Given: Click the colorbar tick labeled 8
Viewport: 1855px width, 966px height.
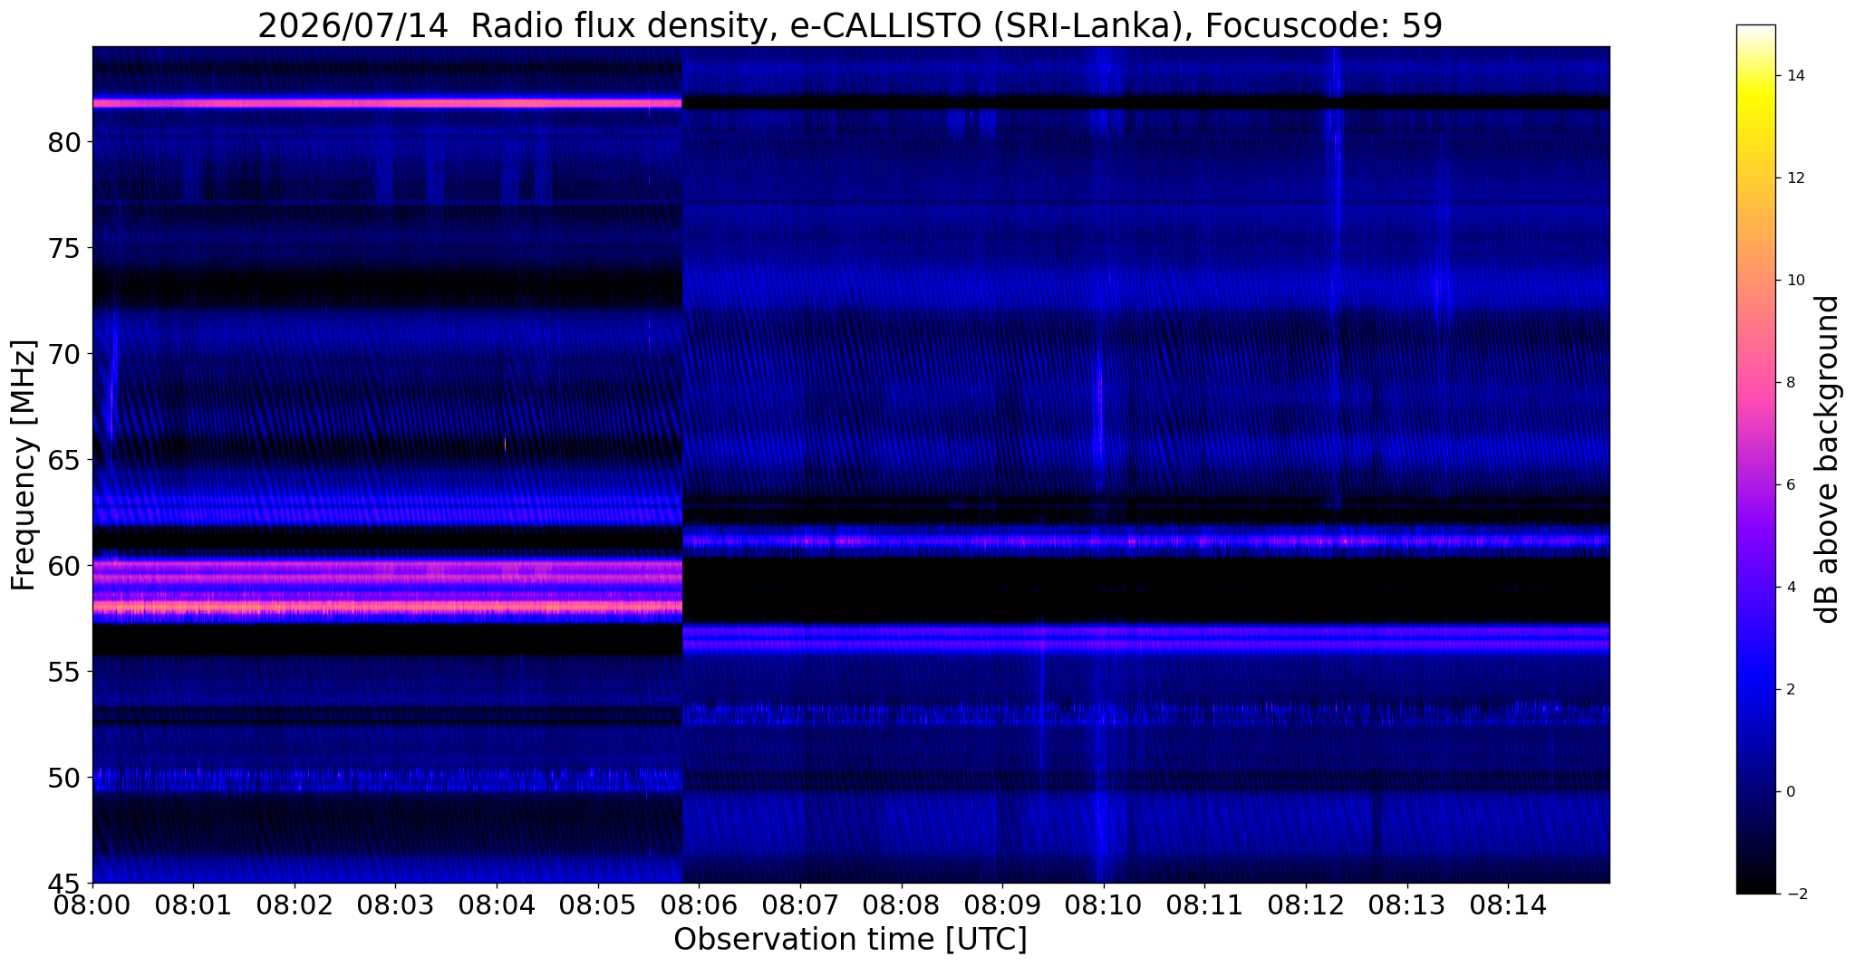Looking at the screenshot, I should pyautogui.click(x=1790, y=382).
